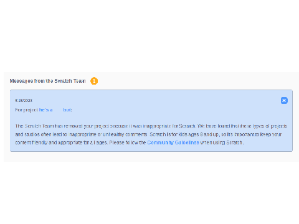
Task: Click the "For project" label text
Action: pos(26,110)
